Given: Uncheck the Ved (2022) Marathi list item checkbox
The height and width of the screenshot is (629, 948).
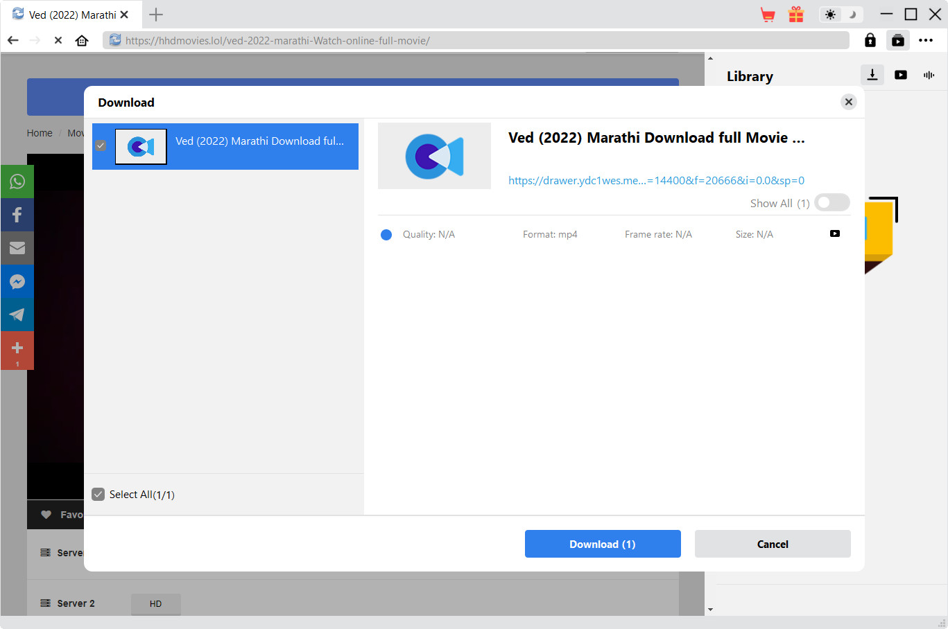Looking at the screenshot, I should tap(101, 145).
